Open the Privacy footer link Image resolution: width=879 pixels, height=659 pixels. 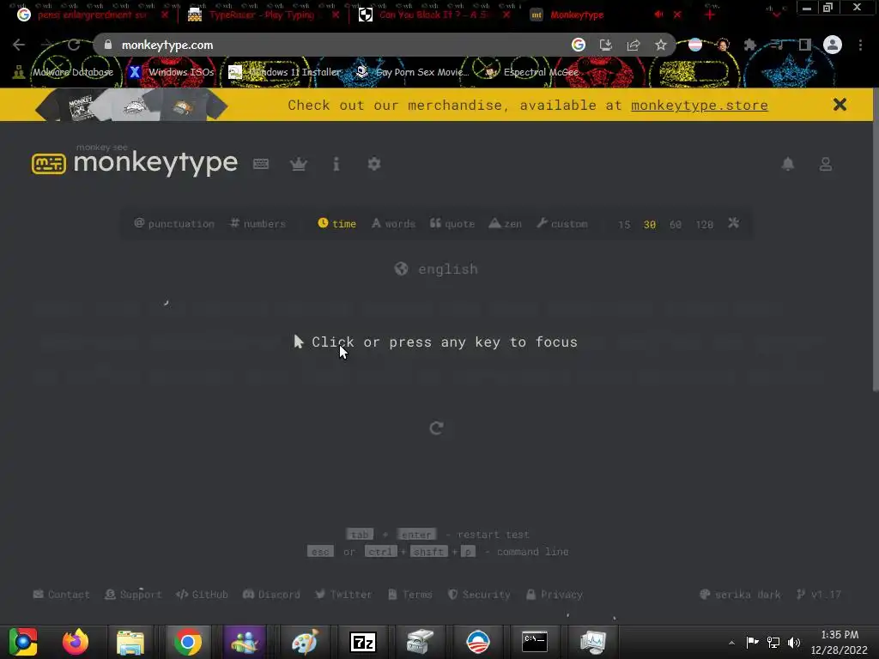tap(555, 595)
